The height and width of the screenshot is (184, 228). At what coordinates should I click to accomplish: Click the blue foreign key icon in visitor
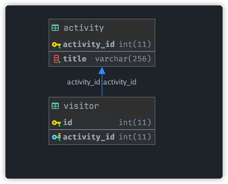pos(56,137)
